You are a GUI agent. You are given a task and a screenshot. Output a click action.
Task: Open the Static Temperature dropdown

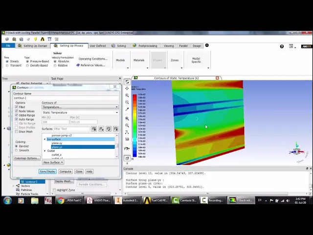tap(80, 113)
